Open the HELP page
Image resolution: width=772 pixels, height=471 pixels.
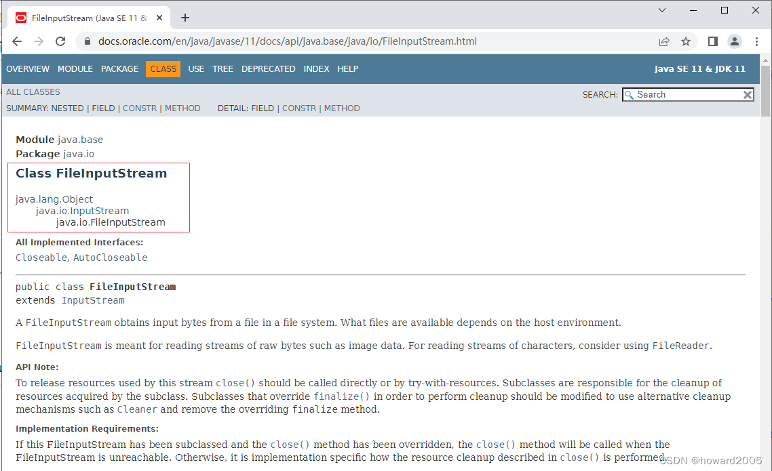[347, 69]
